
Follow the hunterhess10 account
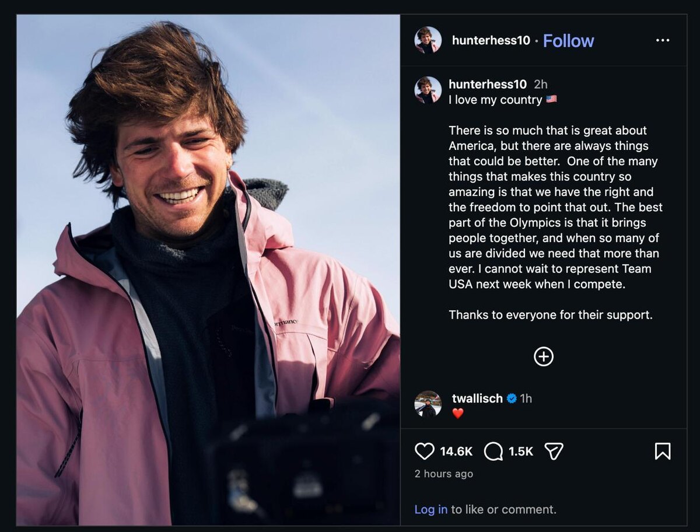pos(568,41)
